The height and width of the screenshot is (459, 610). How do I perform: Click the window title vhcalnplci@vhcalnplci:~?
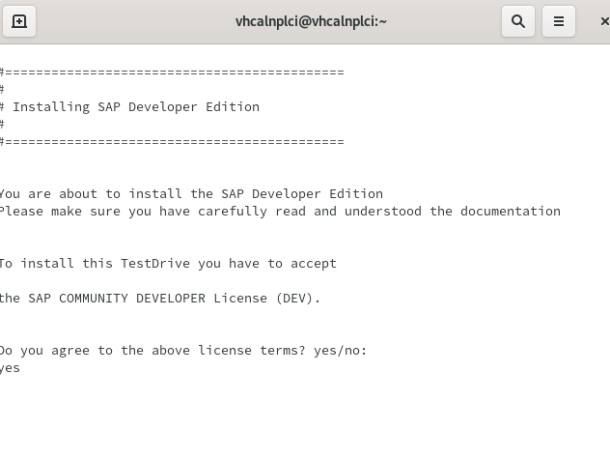(311, 21)
